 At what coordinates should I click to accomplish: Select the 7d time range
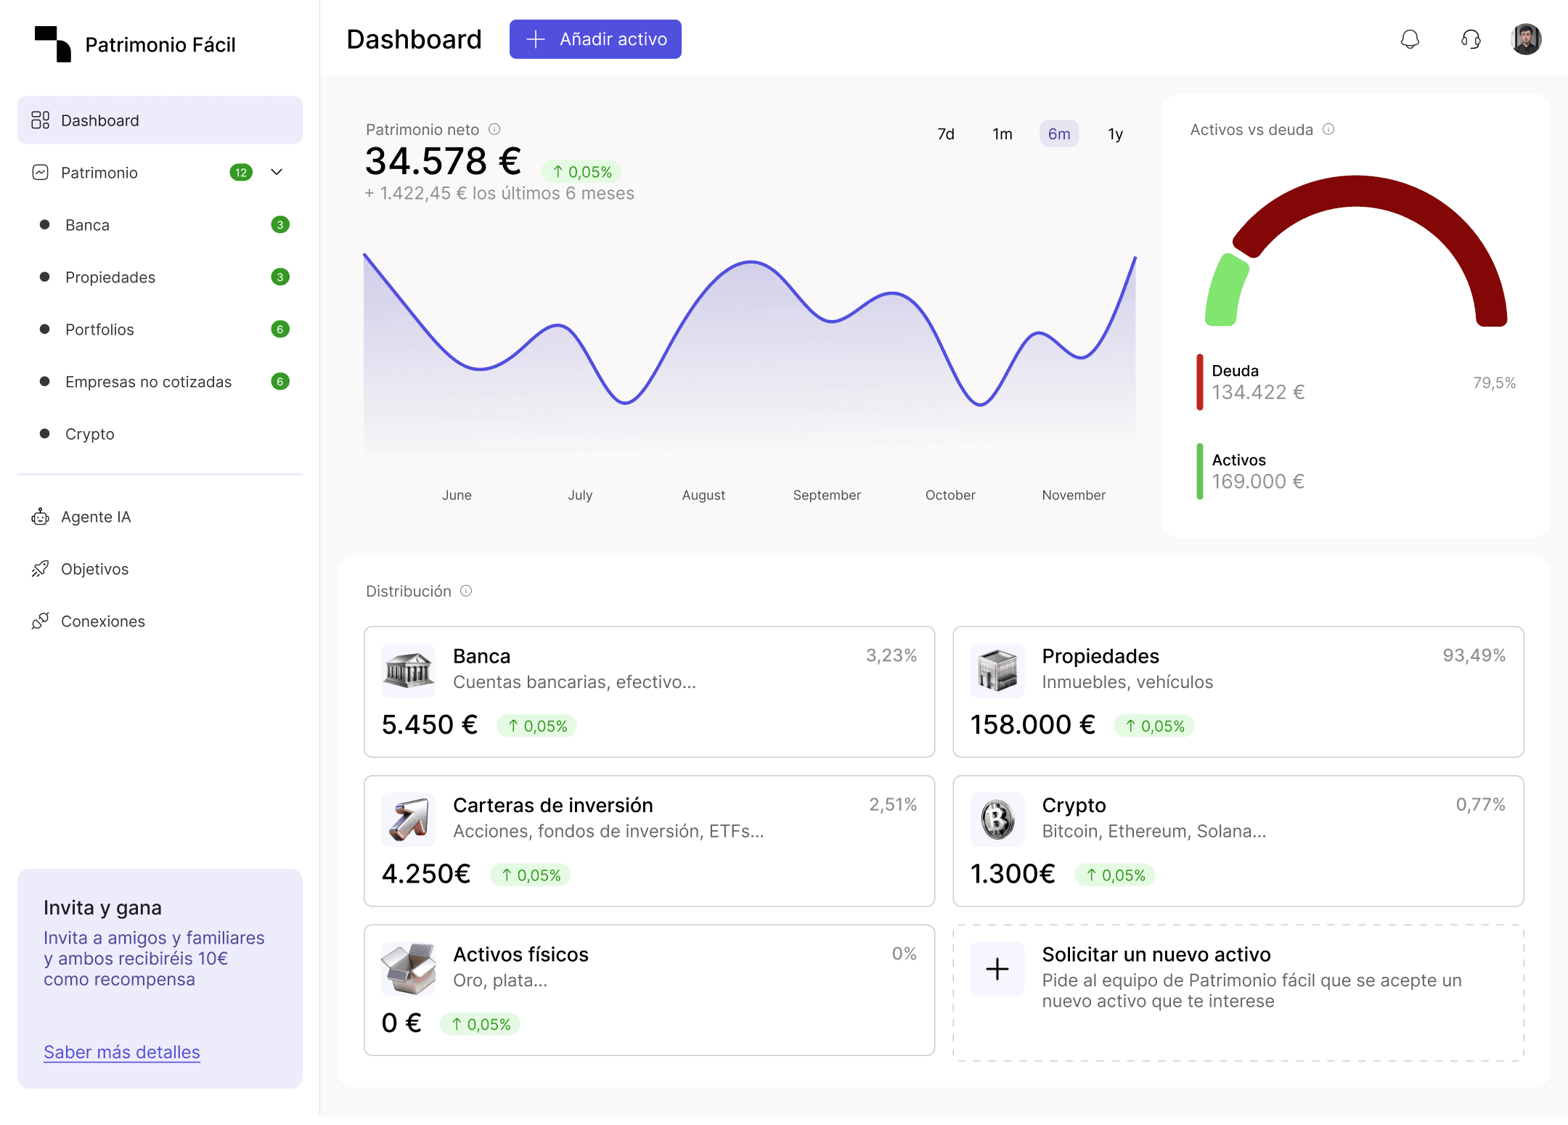tap(946, 134)
